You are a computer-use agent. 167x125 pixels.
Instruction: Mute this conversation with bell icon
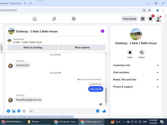(130, 52)
